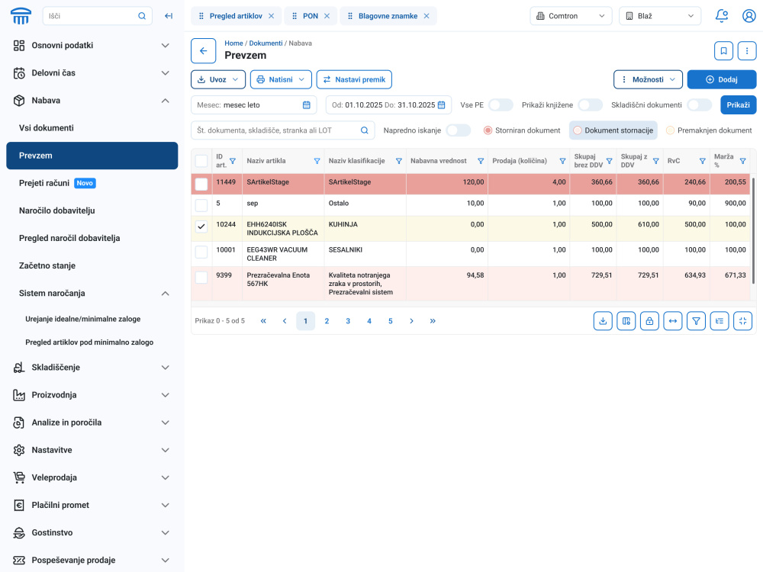Click the filter funnel icon below table
Image resolution: width=763 pixels, height=572 pixels.
(697, 321)
